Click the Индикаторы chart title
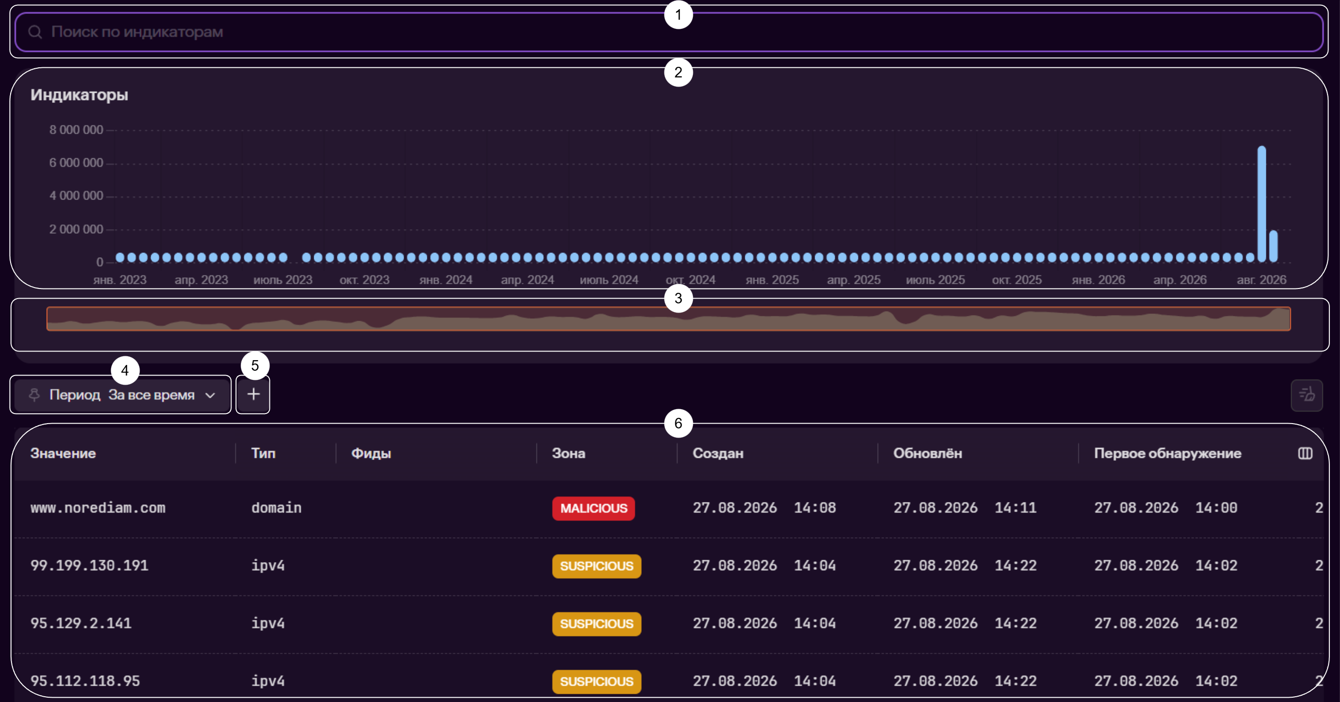The width and height of the screenshot is (1340, 702). (79, 95)
